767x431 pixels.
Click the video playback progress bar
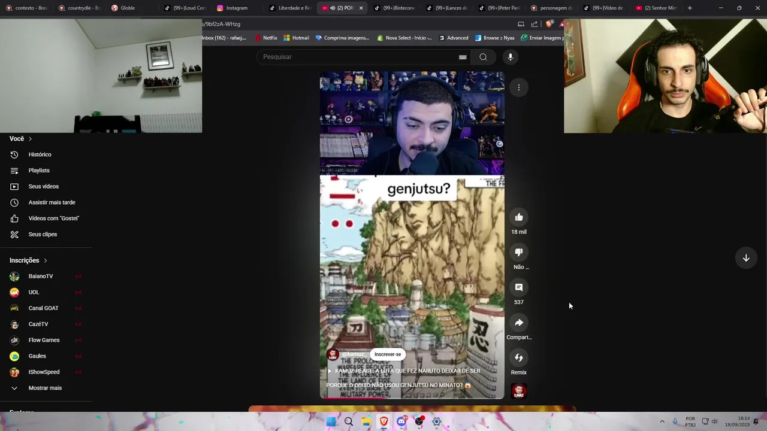pos(412,397)
